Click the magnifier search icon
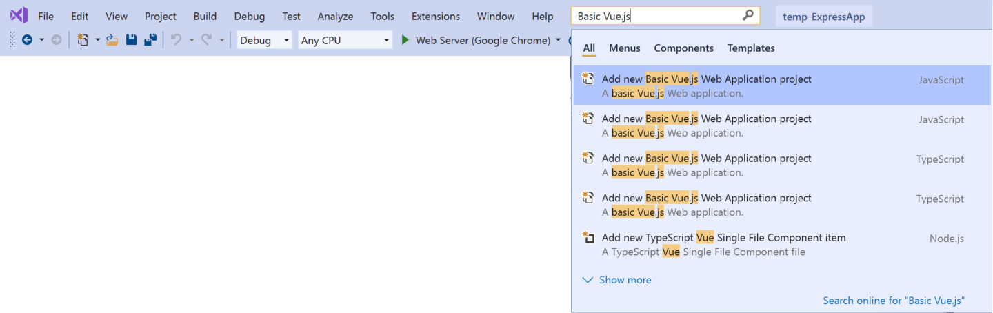 tap(748, 15)
